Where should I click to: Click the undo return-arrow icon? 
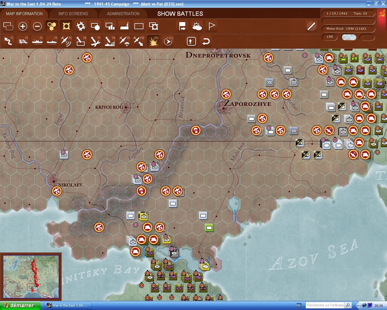206,41
